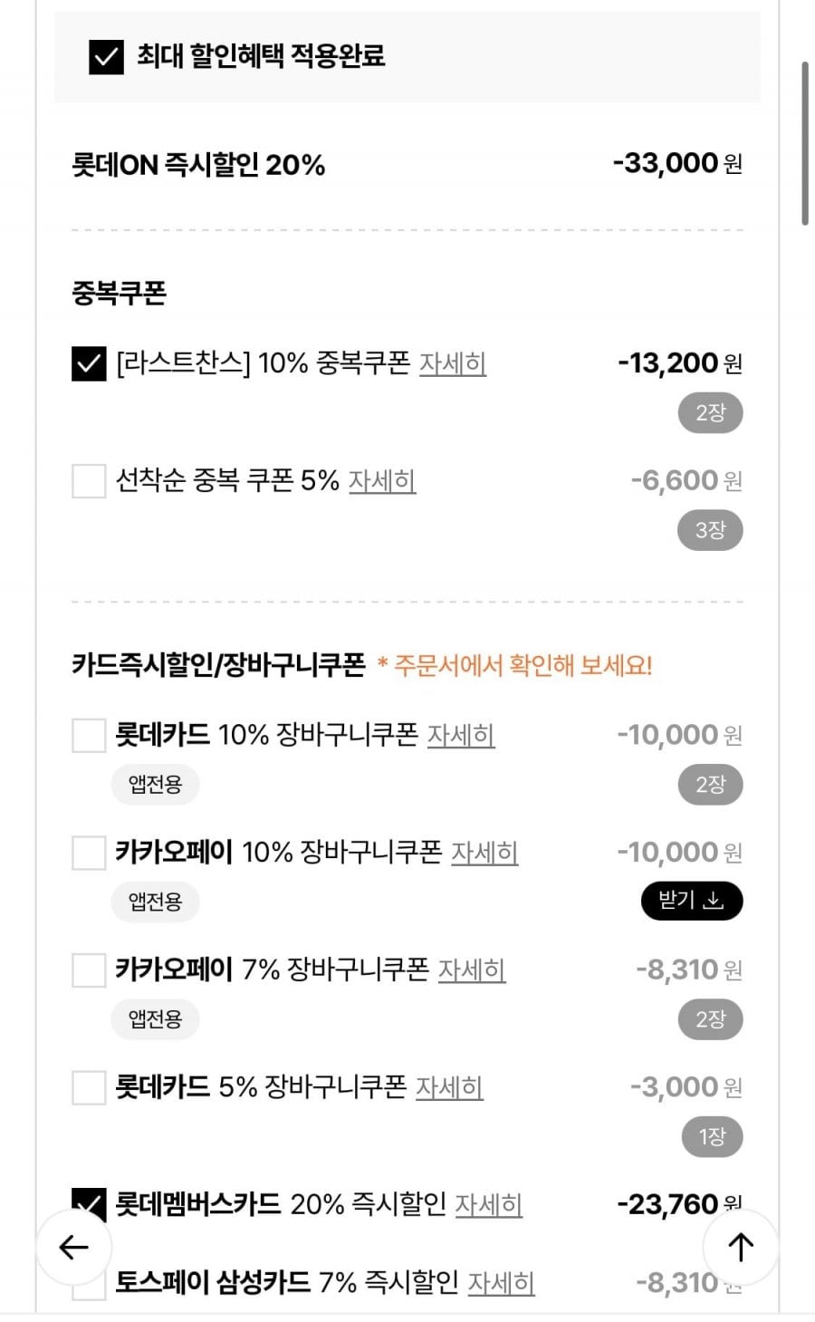Image resolution: width=815 pixels, height=1322 pixels.
Task: Select the 롯데카드 5% 장바구니쿠폰 checkbox
Action: coord(89,1087)
